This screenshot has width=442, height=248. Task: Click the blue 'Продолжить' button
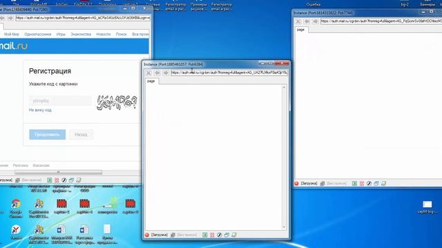(x=48, y=134)
